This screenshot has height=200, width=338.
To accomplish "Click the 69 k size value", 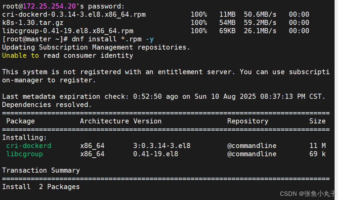I will 317,154.
